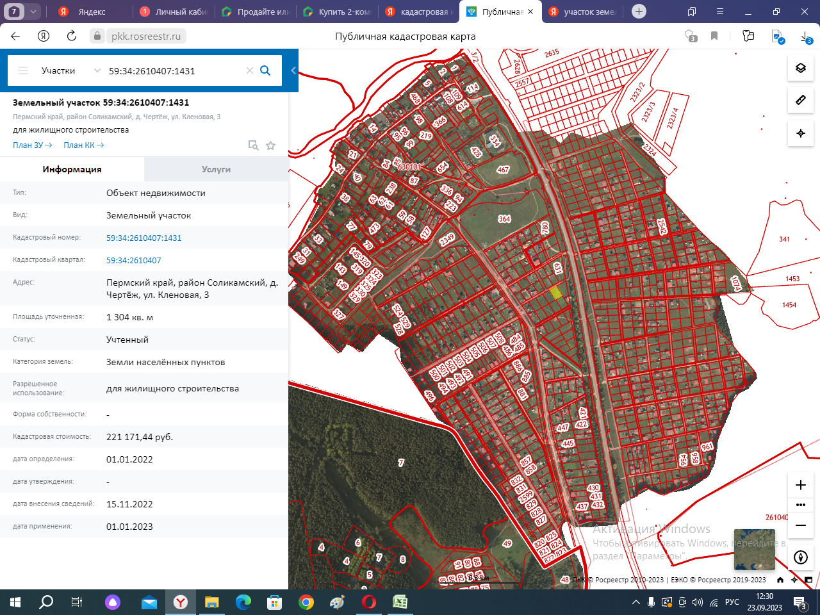Click the satellite basemap thumbnail

click(x=754, y=549)
